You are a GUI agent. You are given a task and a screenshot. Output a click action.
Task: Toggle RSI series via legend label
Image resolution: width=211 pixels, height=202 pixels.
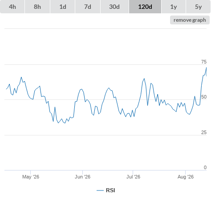tap(110, 190)
